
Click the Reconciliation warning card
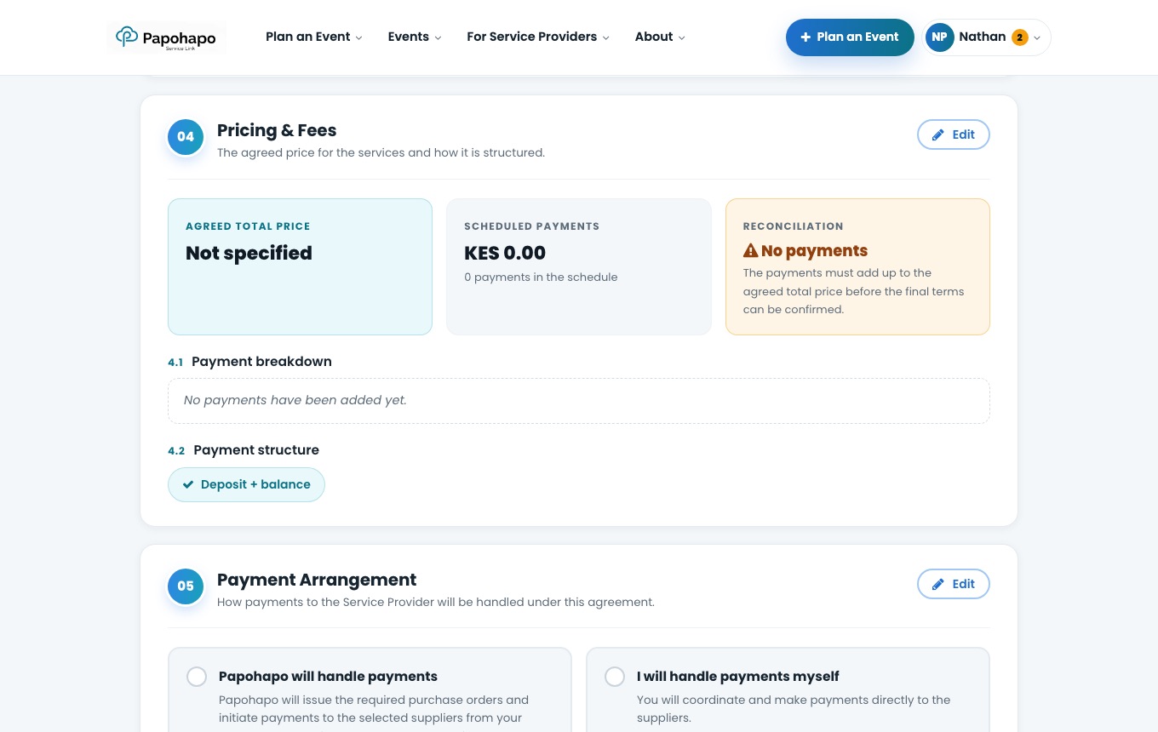(x=857, y=266)
